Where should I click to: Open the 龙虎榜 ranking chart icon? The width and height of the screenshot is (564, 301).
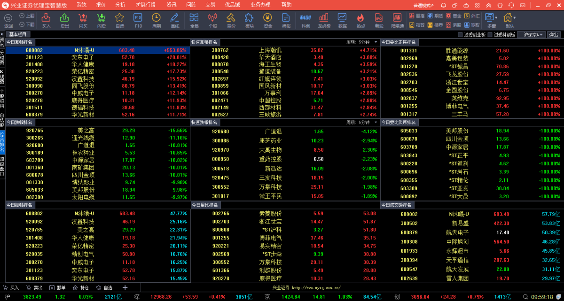(x=324, y=19)
